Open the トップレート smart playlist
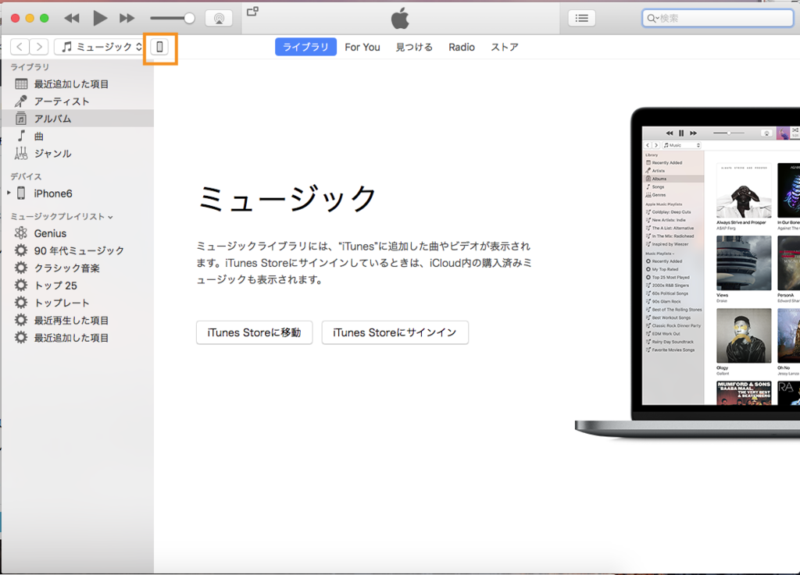 (77, 303)
